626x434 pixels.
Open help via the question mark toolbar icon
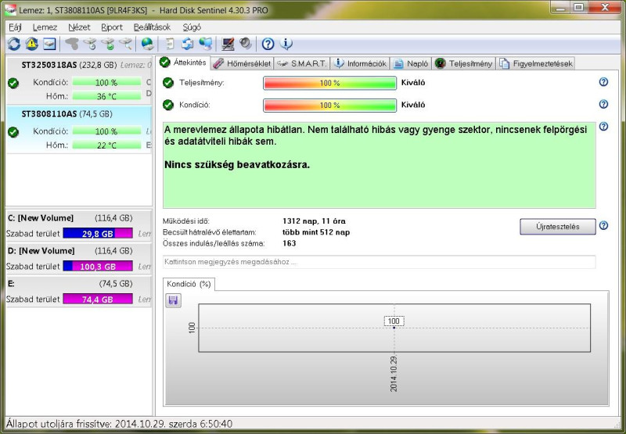click(x=268, y=44)
